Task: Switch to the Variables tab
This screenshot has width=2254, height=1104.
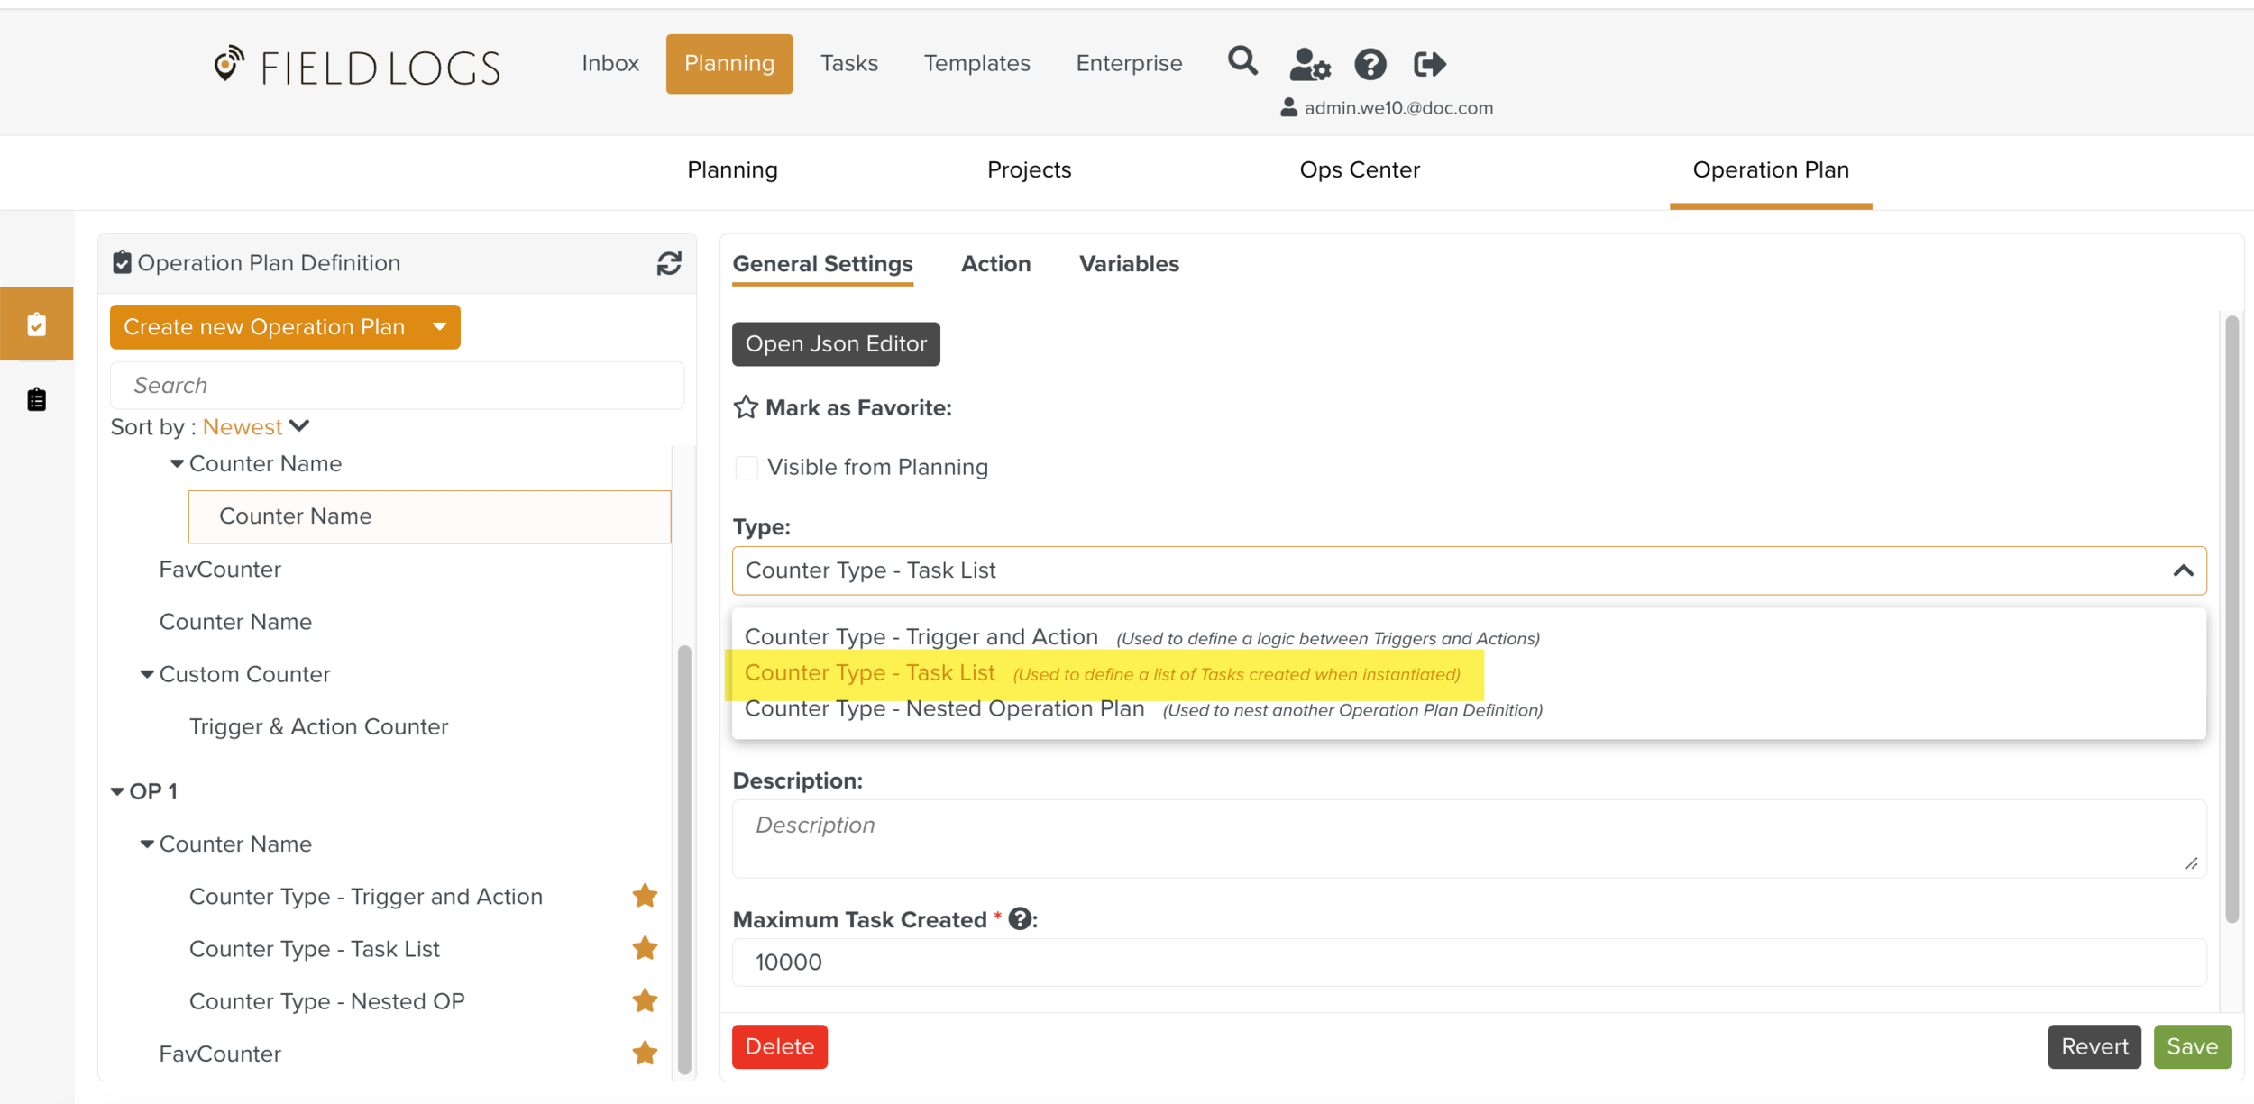Action: (1129, 263)
